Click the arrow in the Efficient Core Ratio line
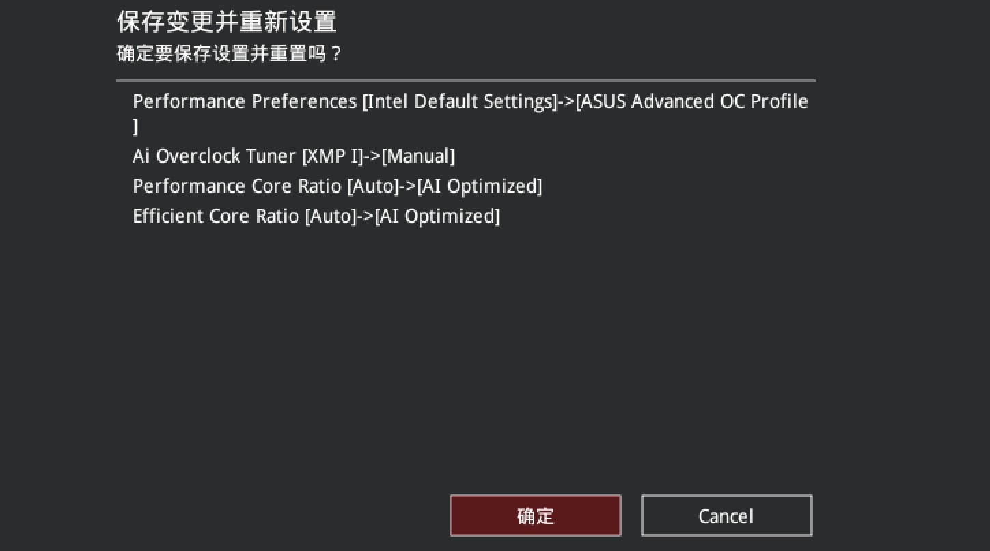 366,216
